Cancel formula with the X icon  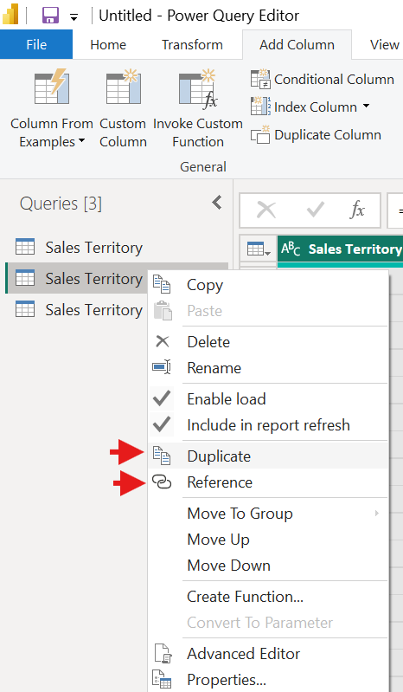coord(266,210)
